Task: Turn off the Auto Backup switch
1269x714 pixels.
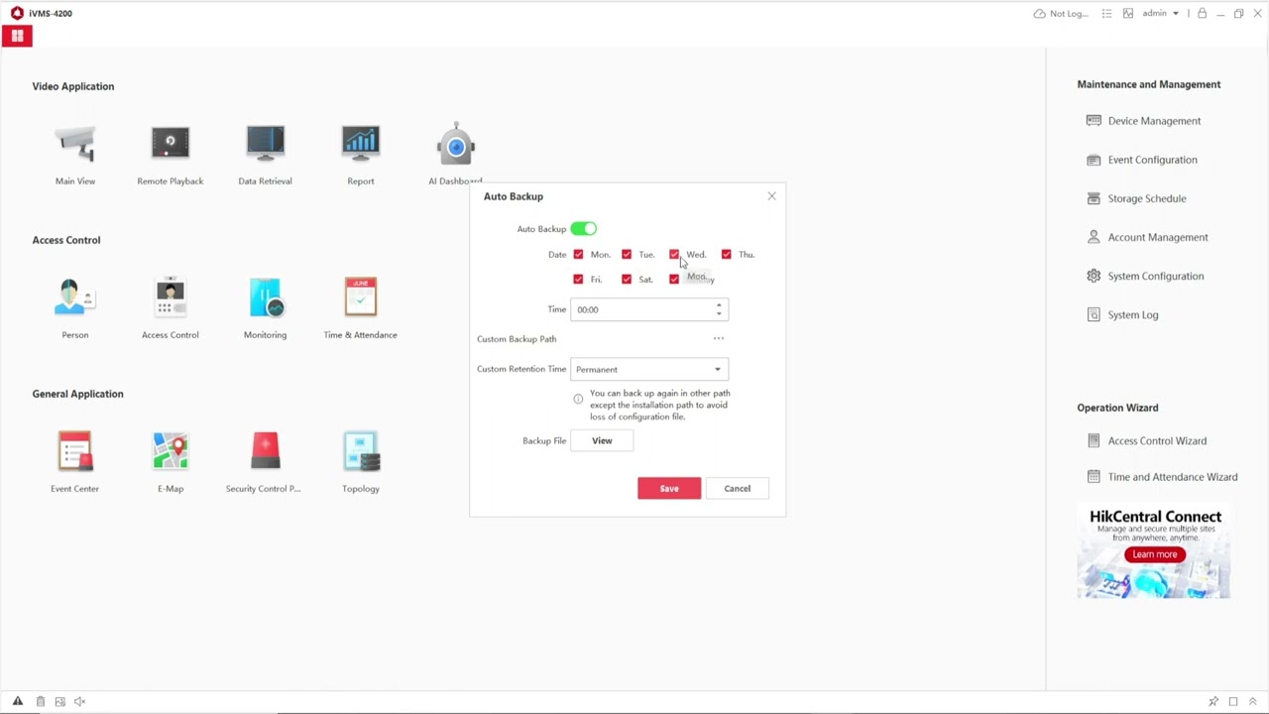Action: point(583,229)
